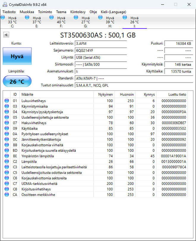This screenshot has width=196, height=241.
Task: Select raw value 00130000001A
Action: 174,162
